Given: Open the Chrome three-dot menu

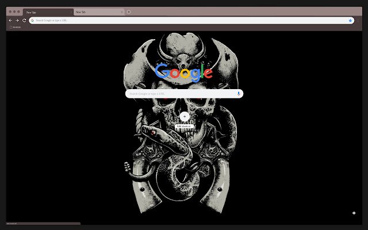Looking at the screenshot, I should coord(358,21).
